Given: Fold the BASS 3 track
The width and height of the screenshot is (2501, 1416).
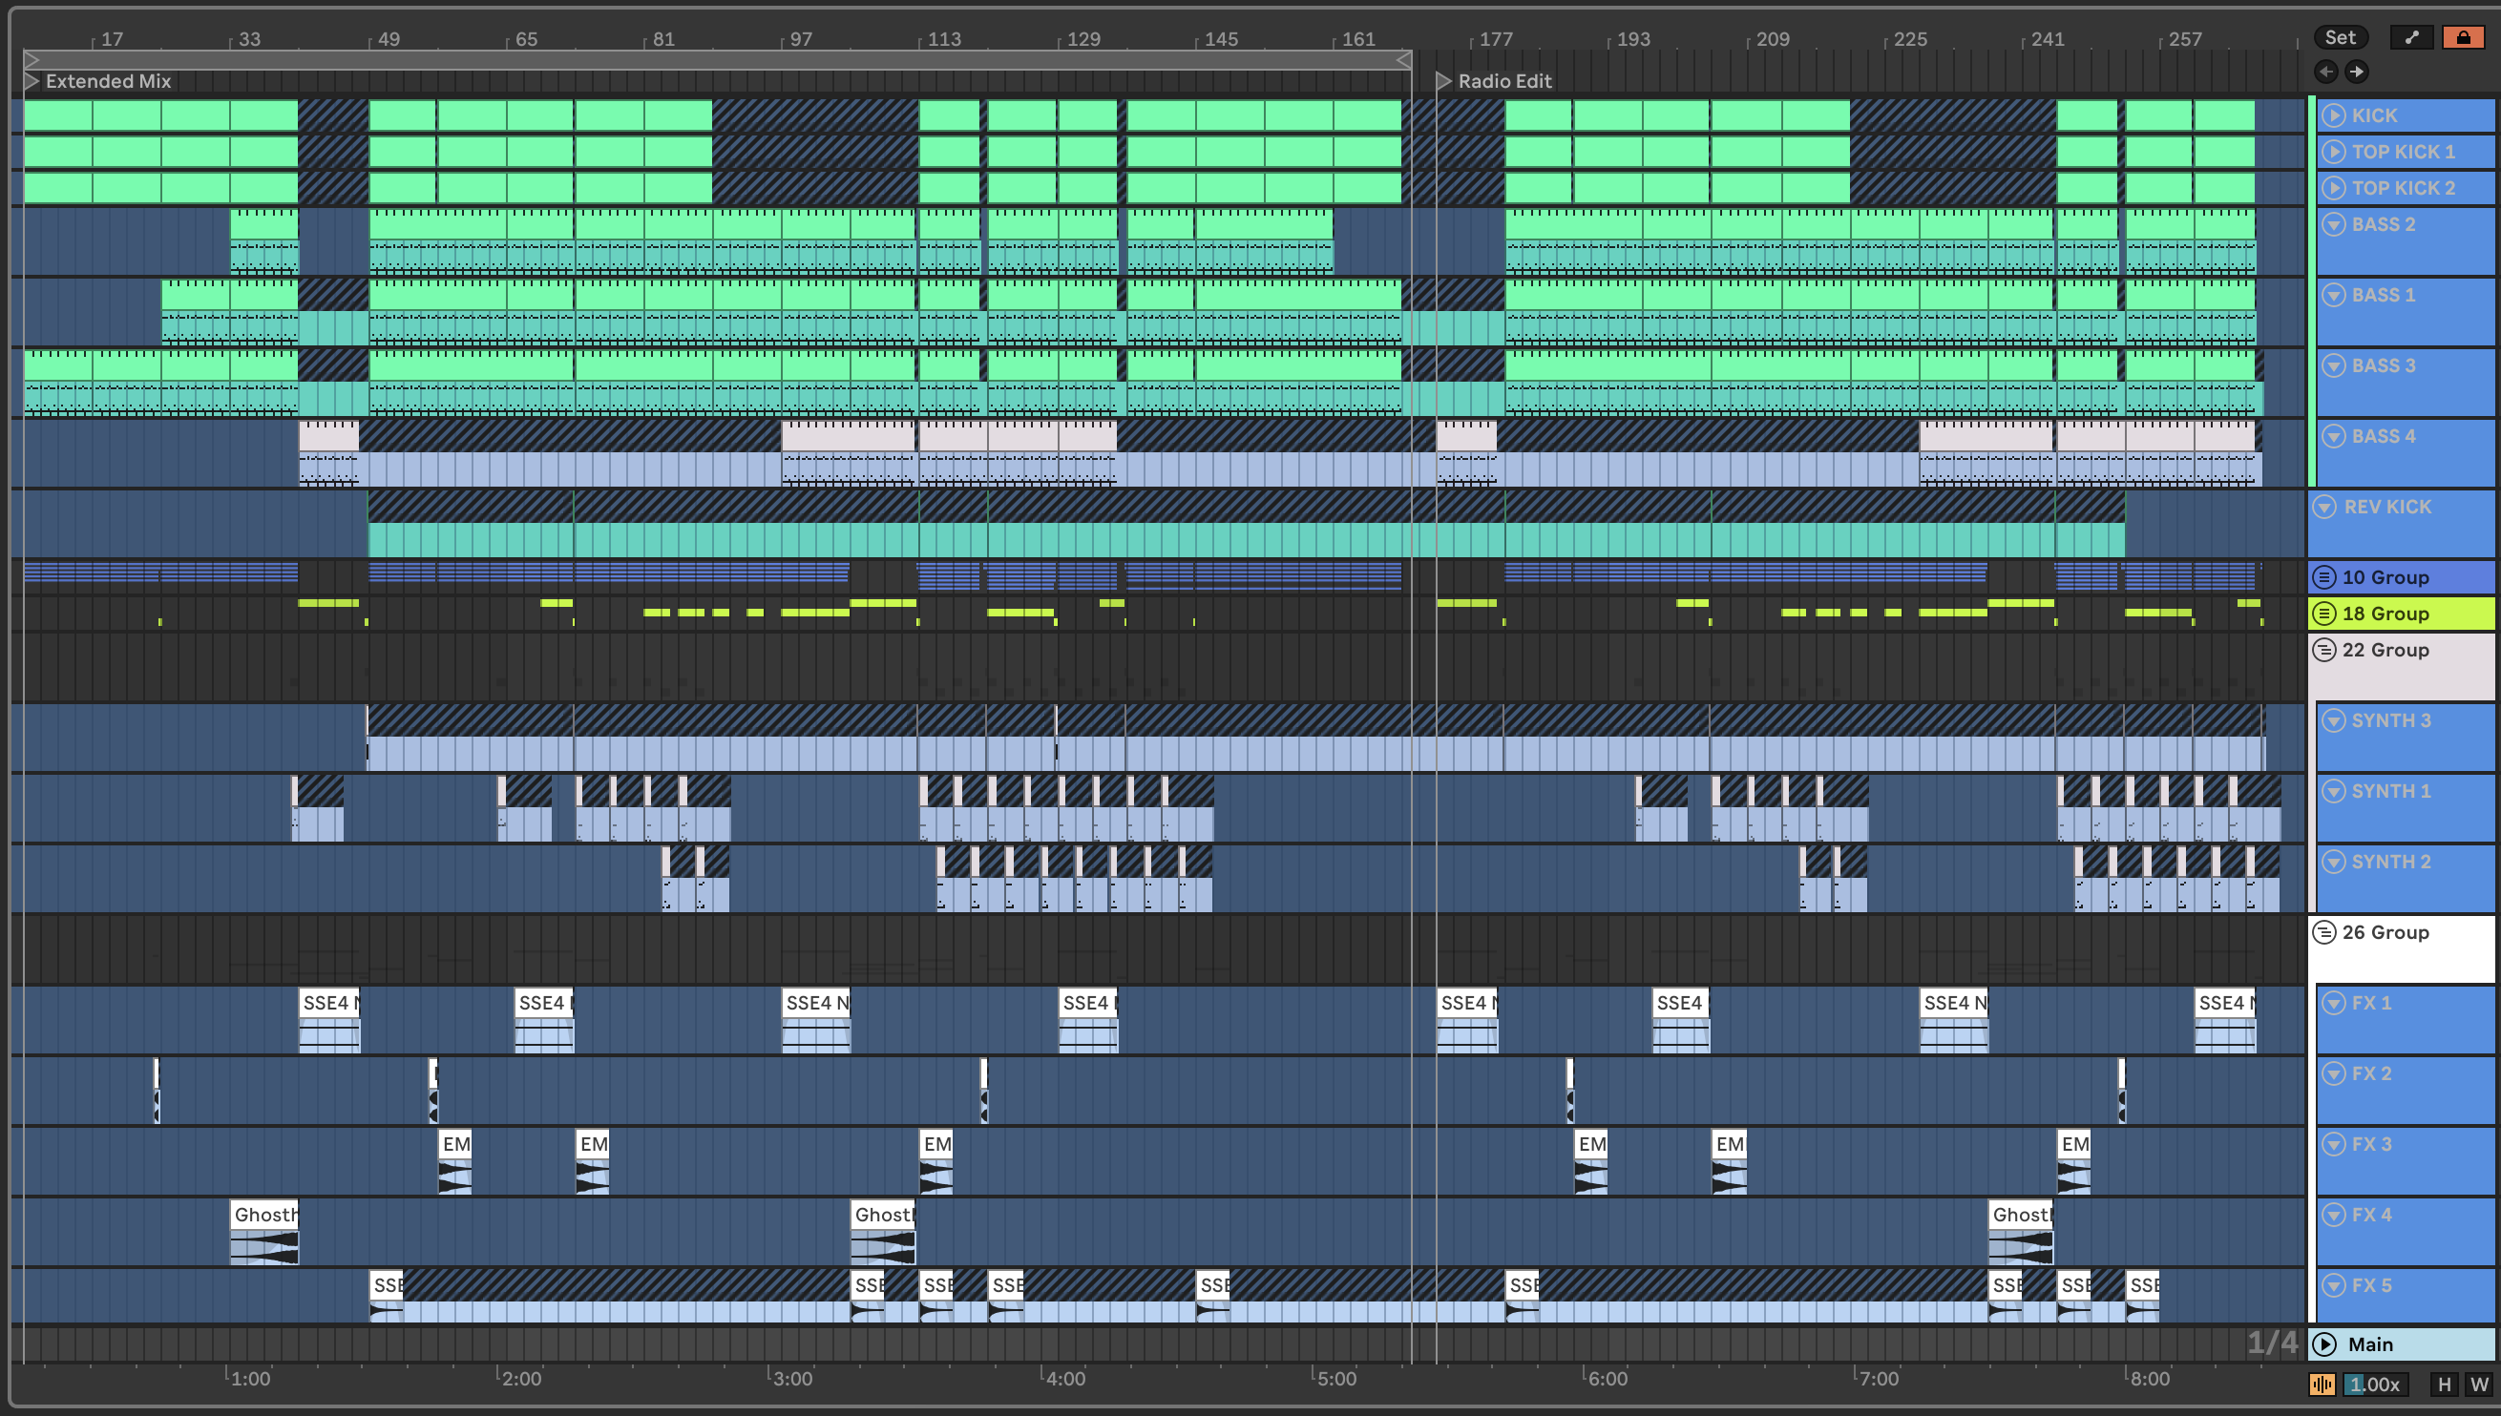Looking at the screenshot, I should tap(2334, 365).
